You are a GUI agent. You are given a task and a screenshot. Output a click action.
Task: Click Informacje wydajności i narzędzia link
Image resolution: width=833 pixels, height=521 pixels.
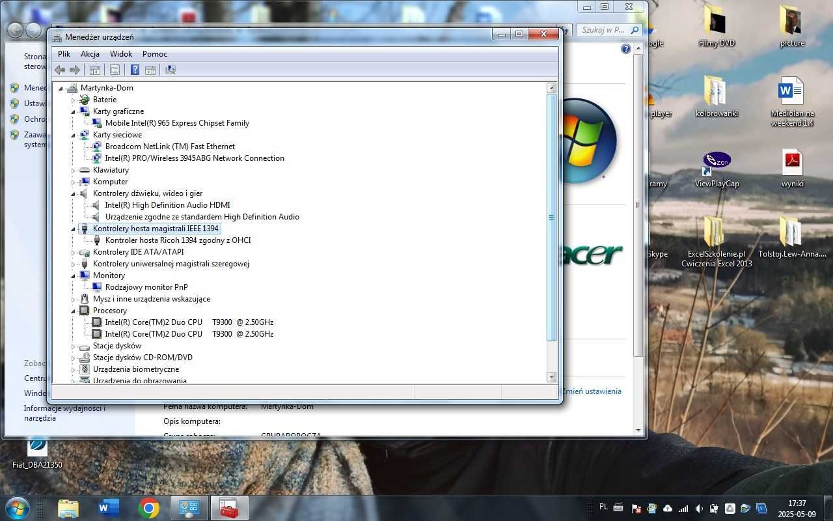[x=64, y=413]
